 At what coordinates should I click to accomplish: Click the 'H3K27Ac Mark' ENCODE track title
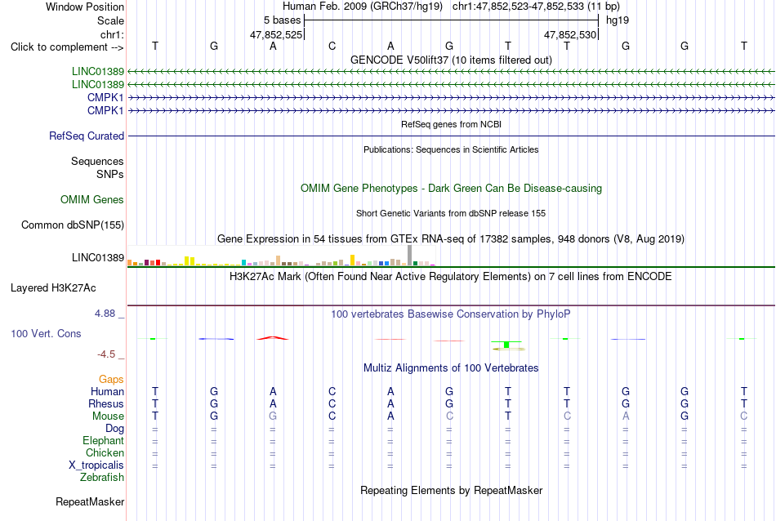(451, 276)
